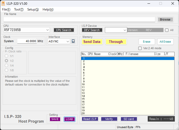
Task: Click the I.S.P-320 app icon in title bar
Action: [x=3, y=3]
